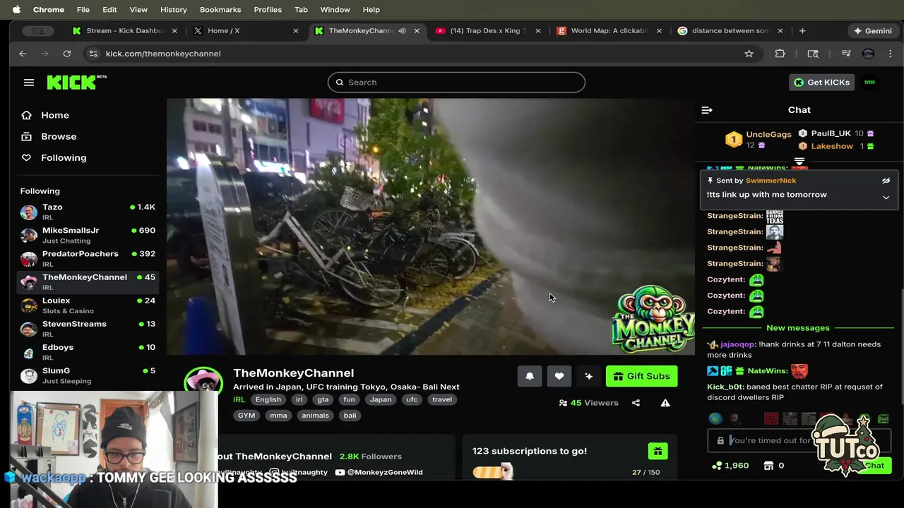Reload the page
The height and width of the screenshot is (508, 904).
[x=66, y=54]
